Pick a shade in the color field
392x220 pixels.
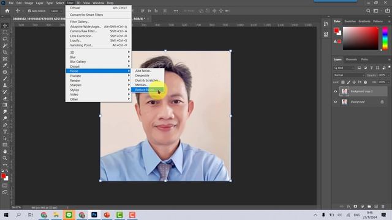(x=361, y=38)
